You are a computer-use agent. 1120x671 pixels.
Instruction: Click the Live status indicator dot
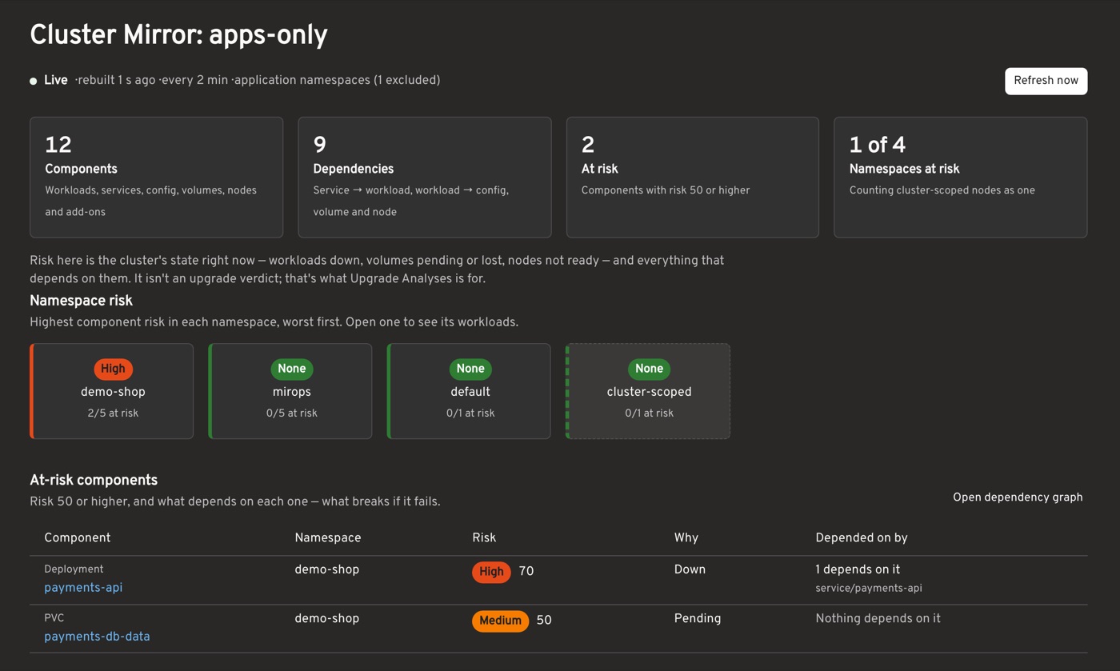click(x=34, y=81)
